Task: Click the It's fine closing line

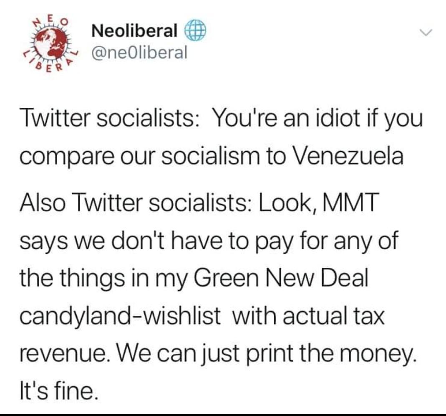Action: 59,391
